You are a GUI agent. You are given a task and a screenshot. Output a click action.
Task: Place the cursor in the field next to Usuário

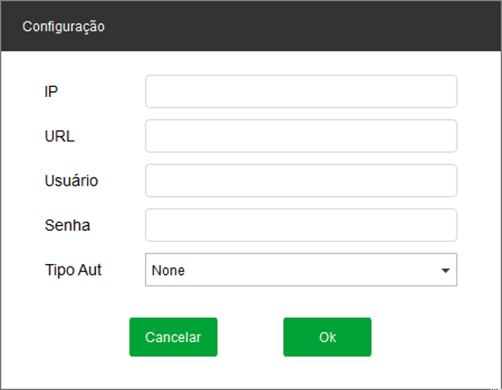tap(301, 181)
